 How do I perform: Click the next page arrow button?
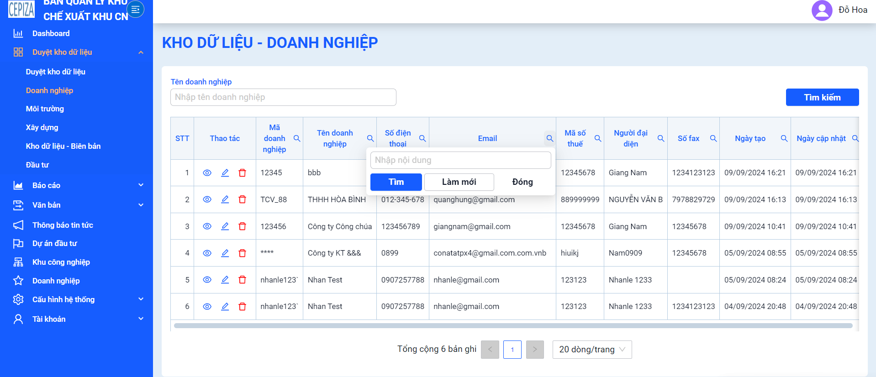point(535,350)
